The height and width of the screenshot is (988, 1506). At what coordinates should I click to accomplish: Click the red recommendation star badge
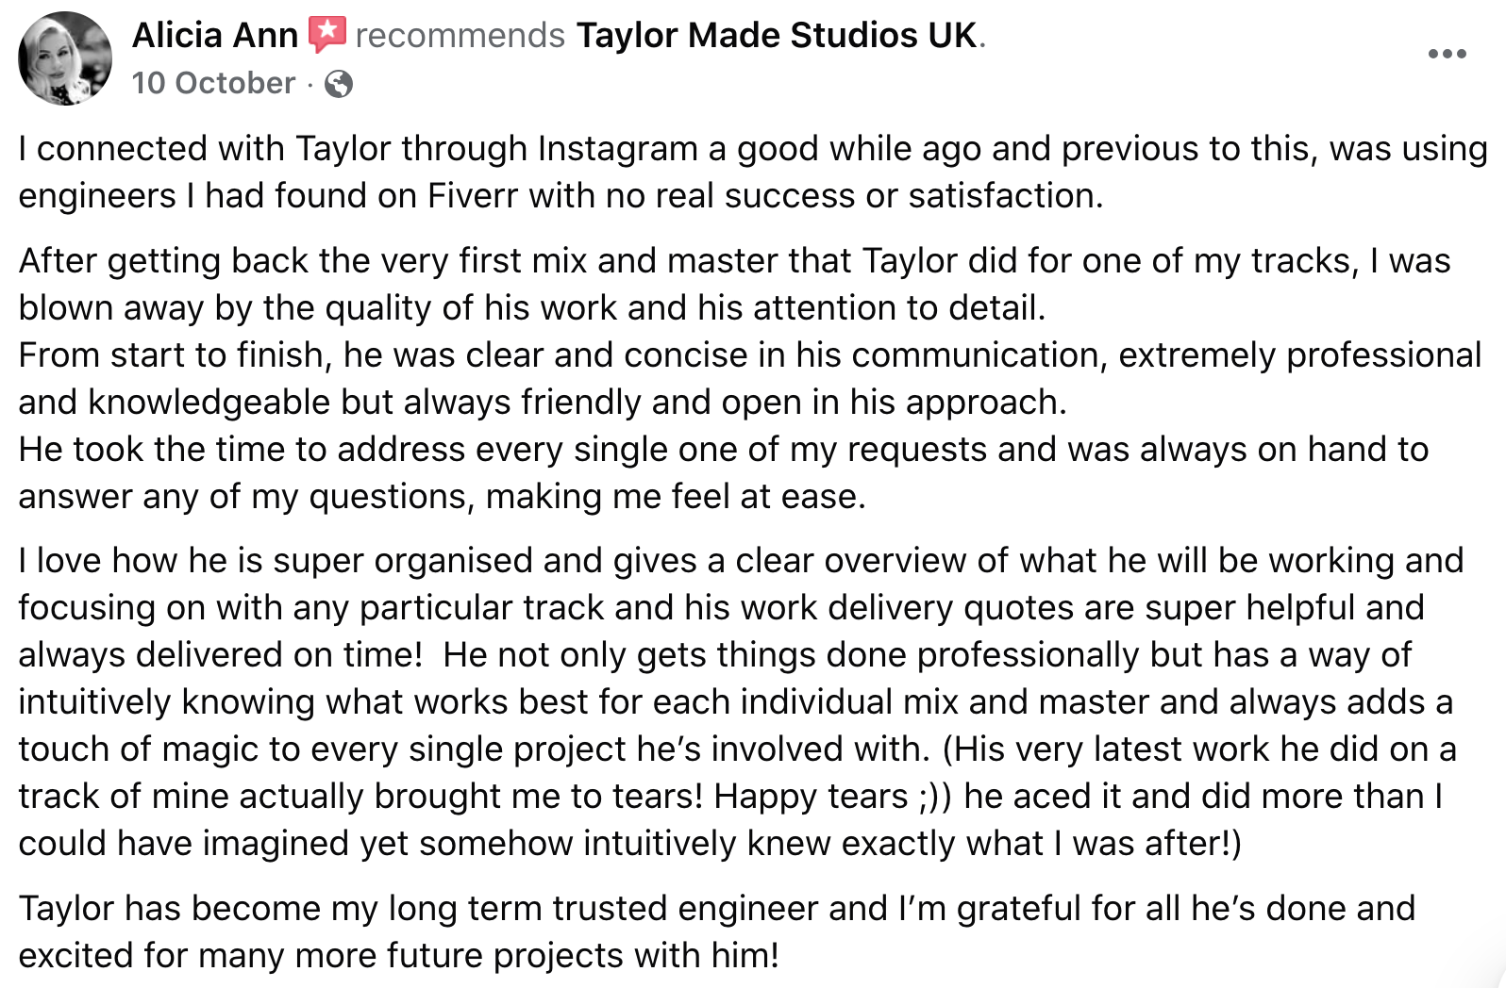pos(327,35)
